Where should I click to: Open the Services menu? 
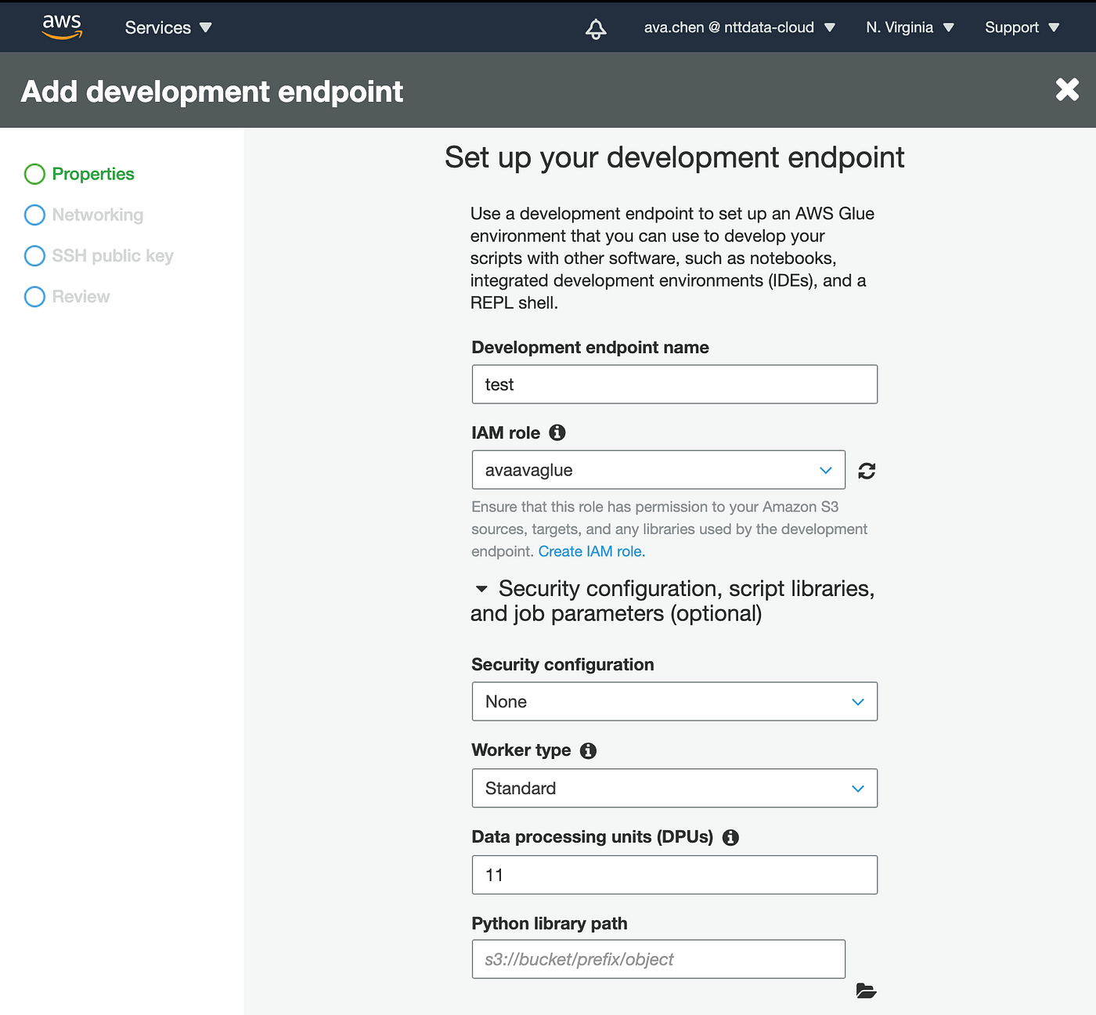pos(157,27)
